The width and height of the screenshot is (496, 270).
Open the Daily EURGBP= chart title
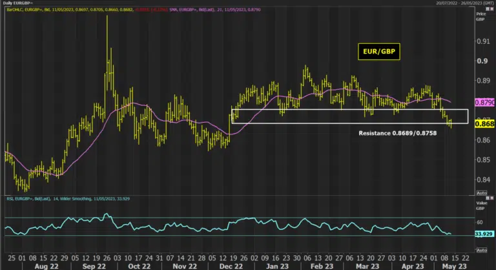click(18, 3)
